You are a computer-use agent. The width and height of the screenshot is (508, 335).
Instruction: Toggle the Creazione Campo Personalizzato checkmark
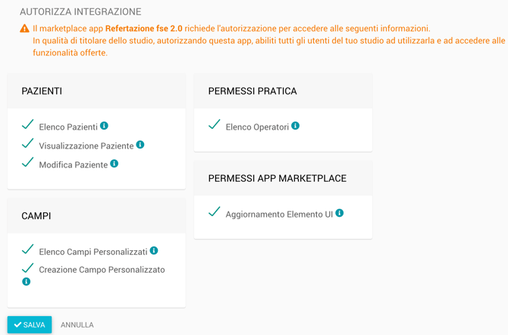pos(28,268)
